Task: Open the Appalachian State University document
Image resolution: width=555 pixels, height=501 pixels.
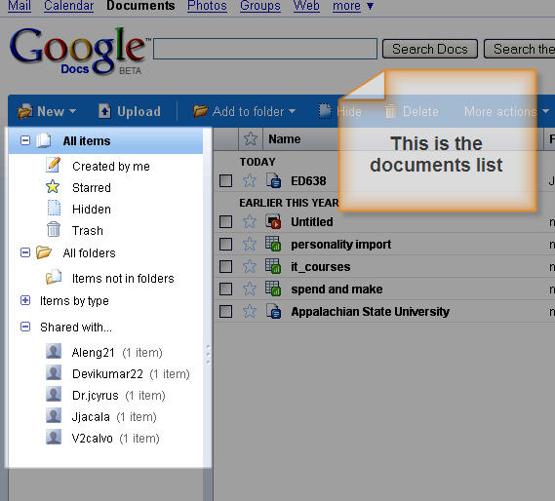Action: click(x=370, y=311)
